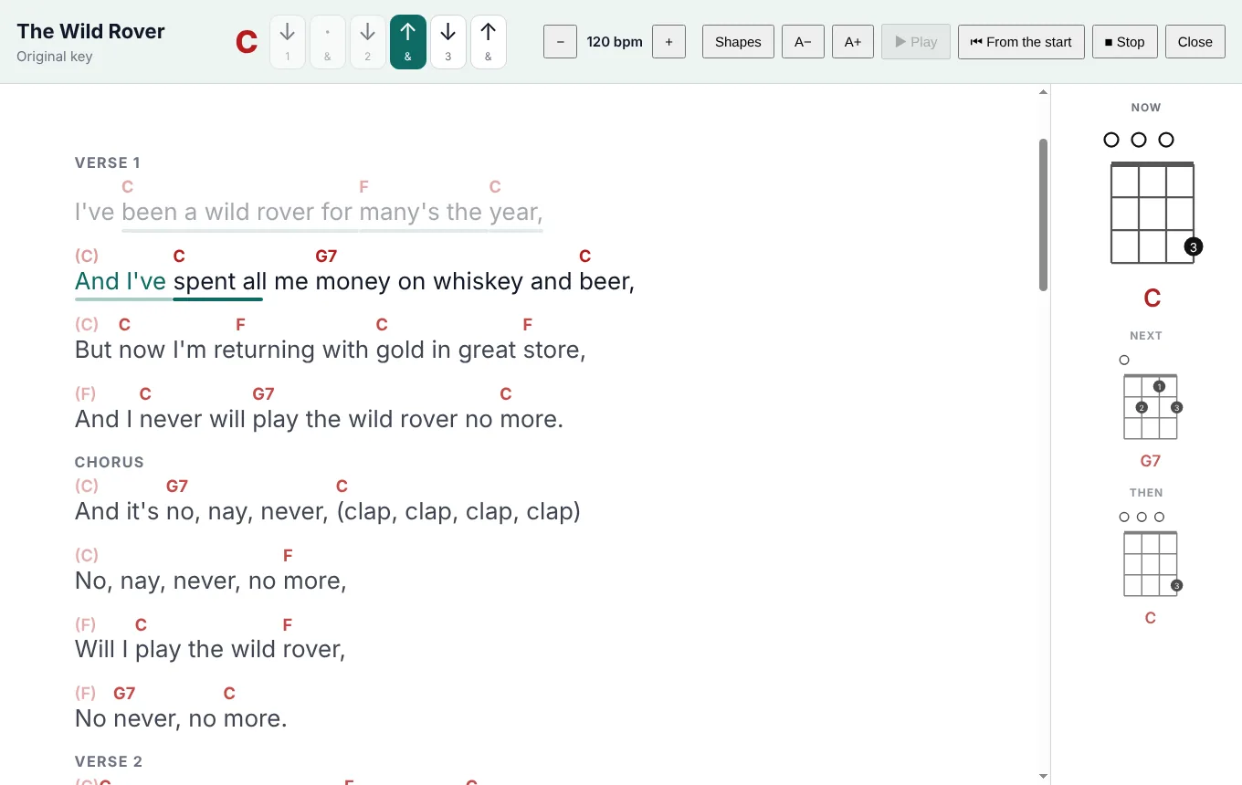Click the G7 chord above 'money'
Viewport: 1242px width, 785px height.
point(326,256)
